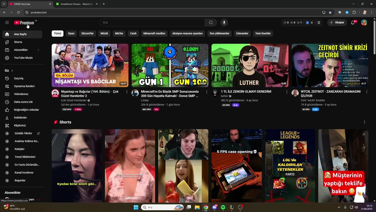Open Klipleriniz in the sidebar
Screen dimensions: 376x212
tap(22, 125)
